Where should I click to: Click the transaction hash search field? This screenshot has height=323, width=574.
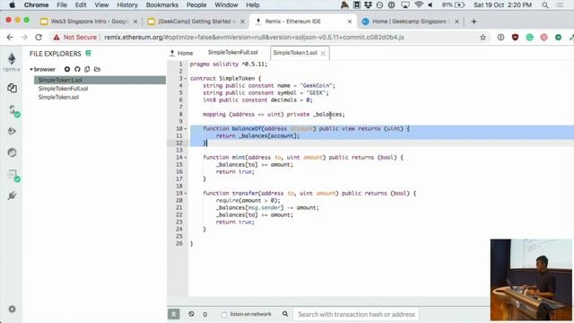[x=356, y=314]
